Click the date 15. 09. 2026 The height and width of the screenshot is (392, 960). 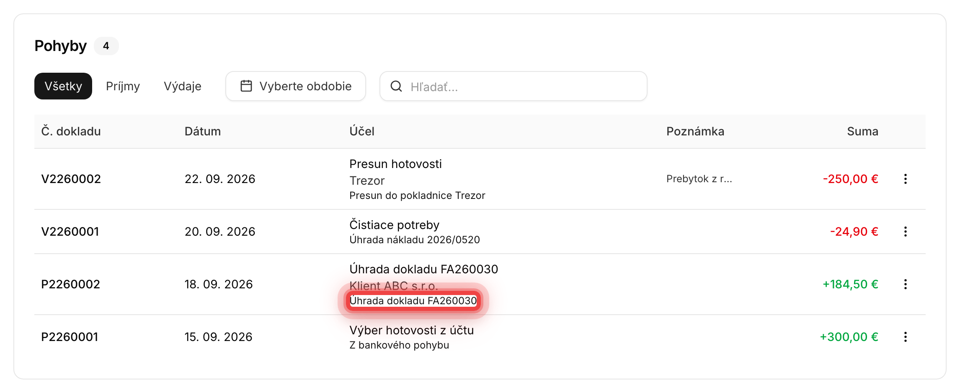(x=219, y=337)
